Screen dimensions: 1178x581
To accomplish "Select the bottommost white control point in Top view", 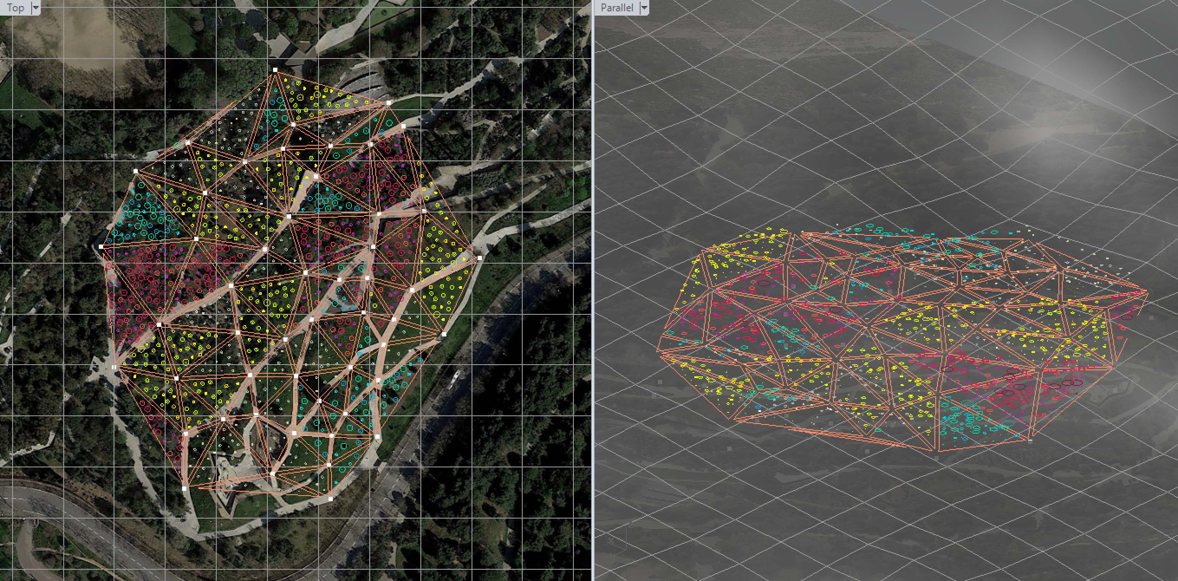I will 331,499.
